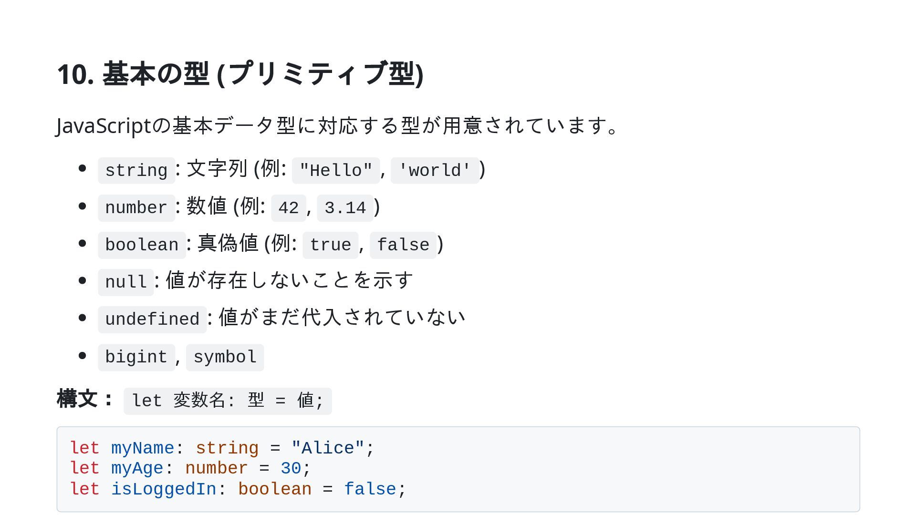Select the "true" example chip in the list
Viewport: 916px width, 515px height.
coord(330,245)
